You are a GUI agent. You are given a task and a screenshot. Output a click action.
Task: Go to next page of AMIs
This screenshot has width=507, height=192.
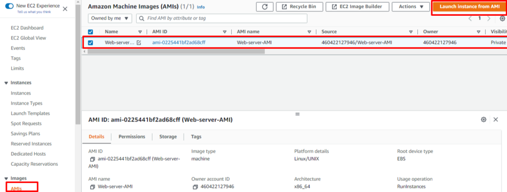coord(489,18)
